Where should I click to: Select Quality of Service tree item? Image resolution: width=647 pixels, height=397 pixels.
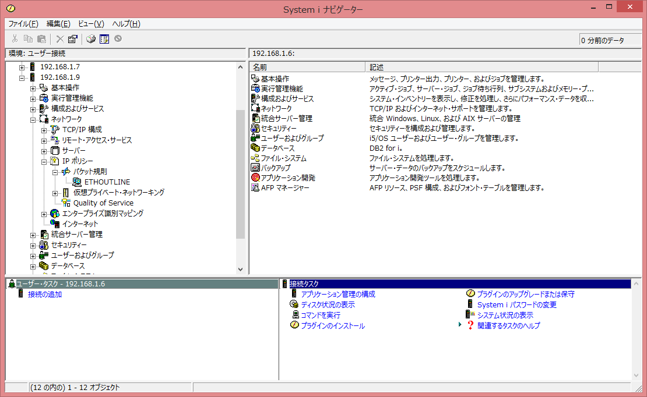tap(103, 203)
